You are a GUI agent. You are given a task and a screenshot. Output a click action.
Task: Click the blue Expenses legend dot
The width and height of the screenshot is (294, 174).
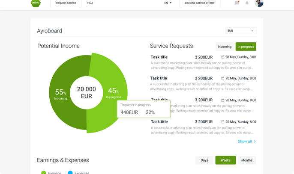[70, 172]
